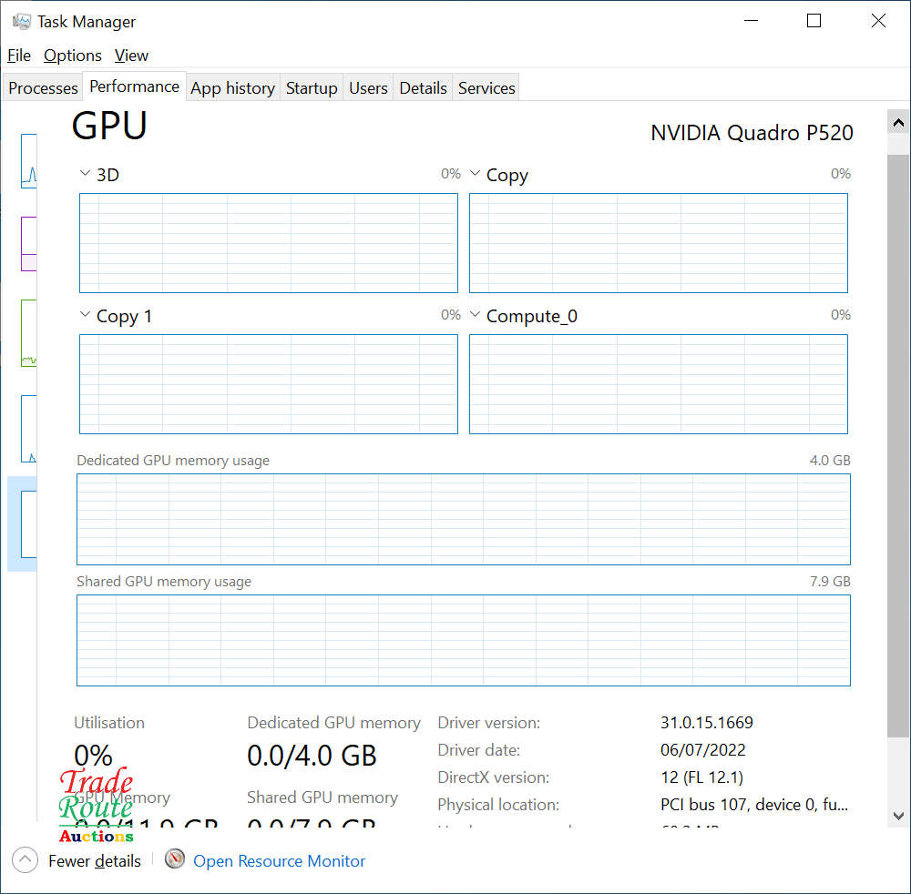Screen dimensions: 911x894
Task: Click scrollbar down arrow in GPU panel
Action: point(897,816)
